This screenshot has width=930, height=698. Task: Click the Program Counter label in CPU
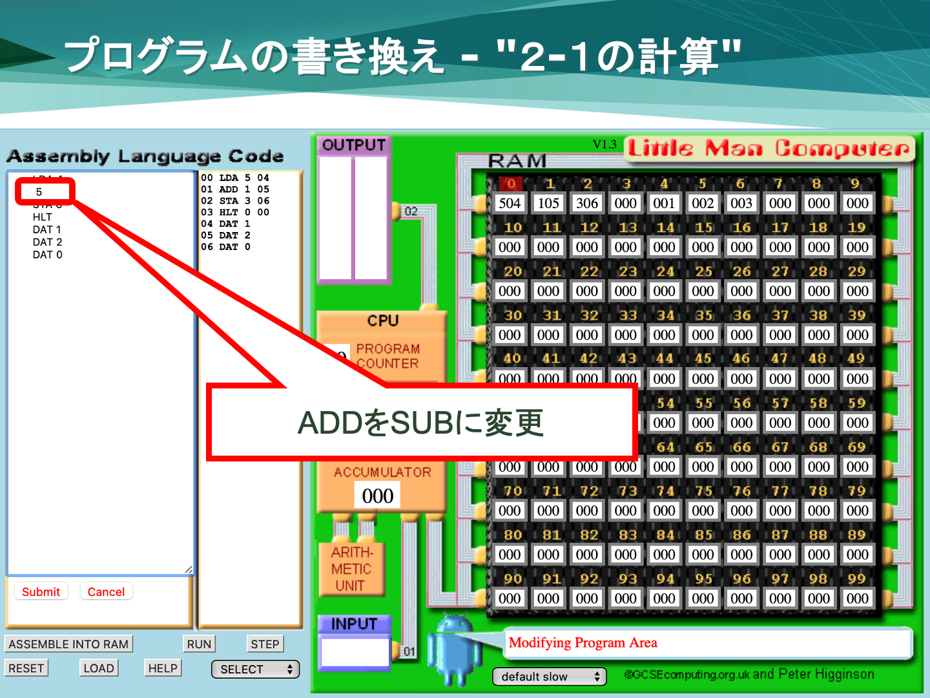coord(387,356)
